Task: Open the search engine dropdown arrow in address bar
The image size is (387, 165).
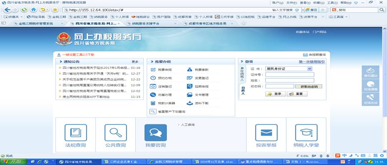Action: point(303,10)
